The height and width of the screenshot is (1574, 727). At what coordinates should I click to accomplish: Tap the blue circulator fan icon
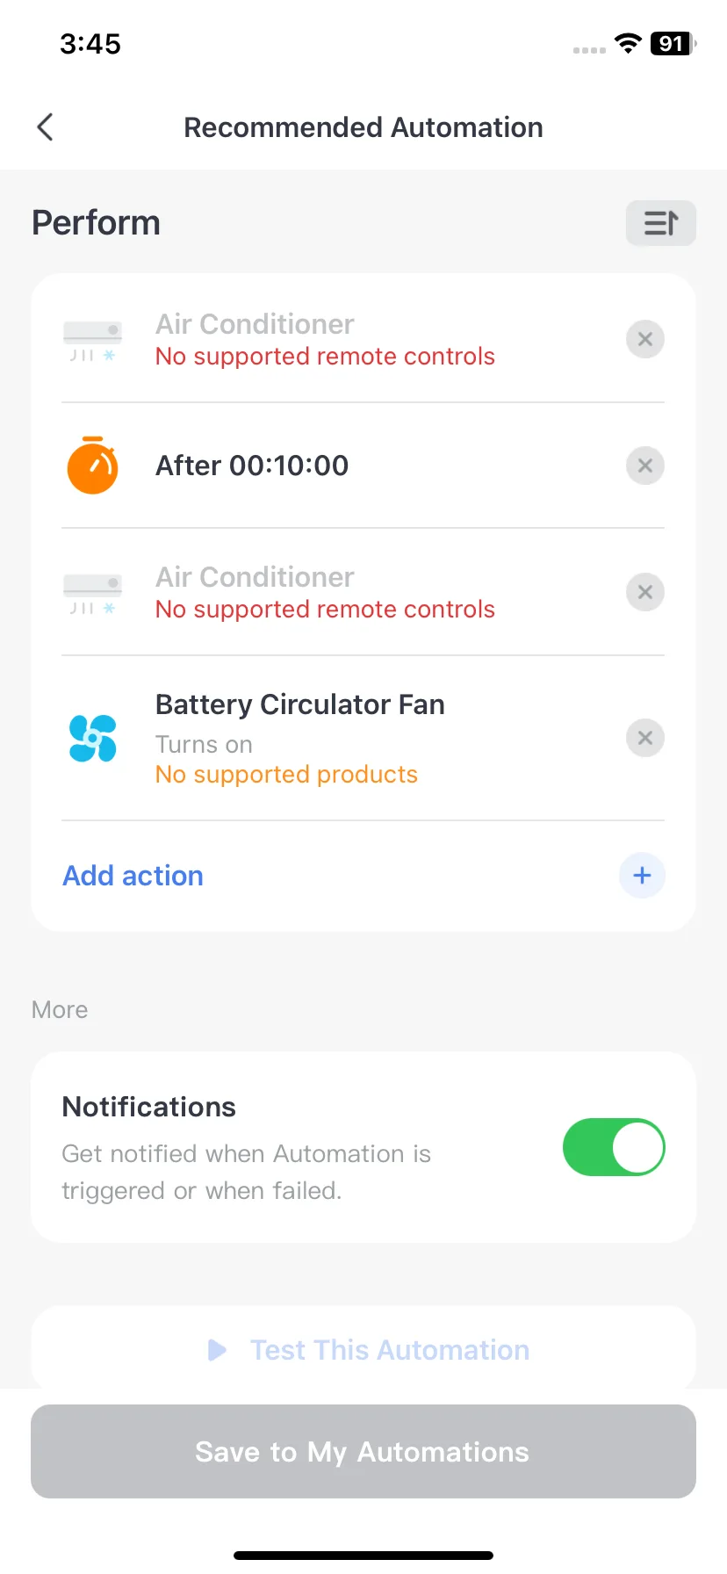click(92, 738)
